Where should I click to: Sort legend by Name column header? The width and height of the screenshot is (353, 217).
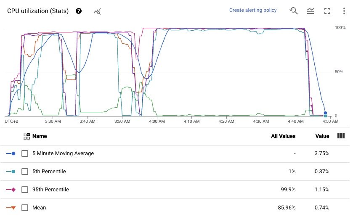click(40, 136)
